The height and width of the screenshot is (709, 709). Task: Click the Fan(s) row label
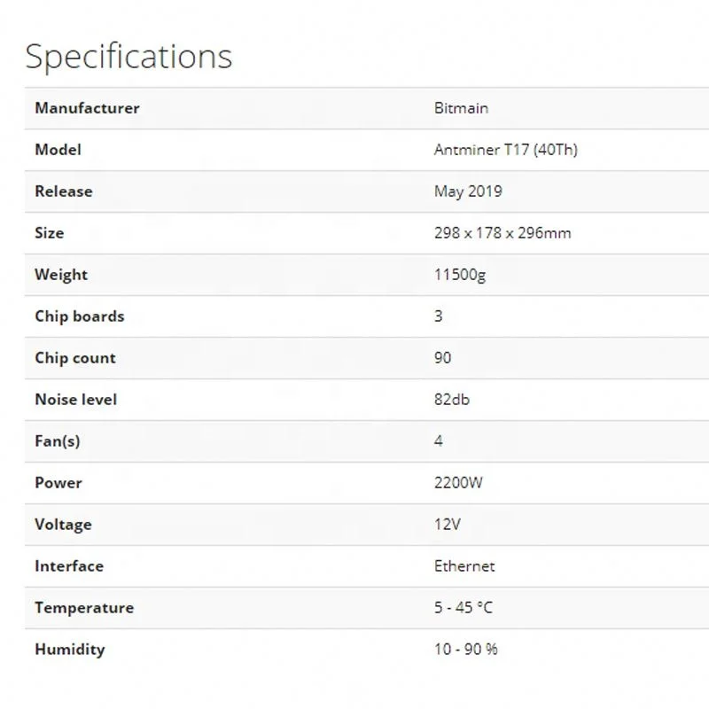57,441
